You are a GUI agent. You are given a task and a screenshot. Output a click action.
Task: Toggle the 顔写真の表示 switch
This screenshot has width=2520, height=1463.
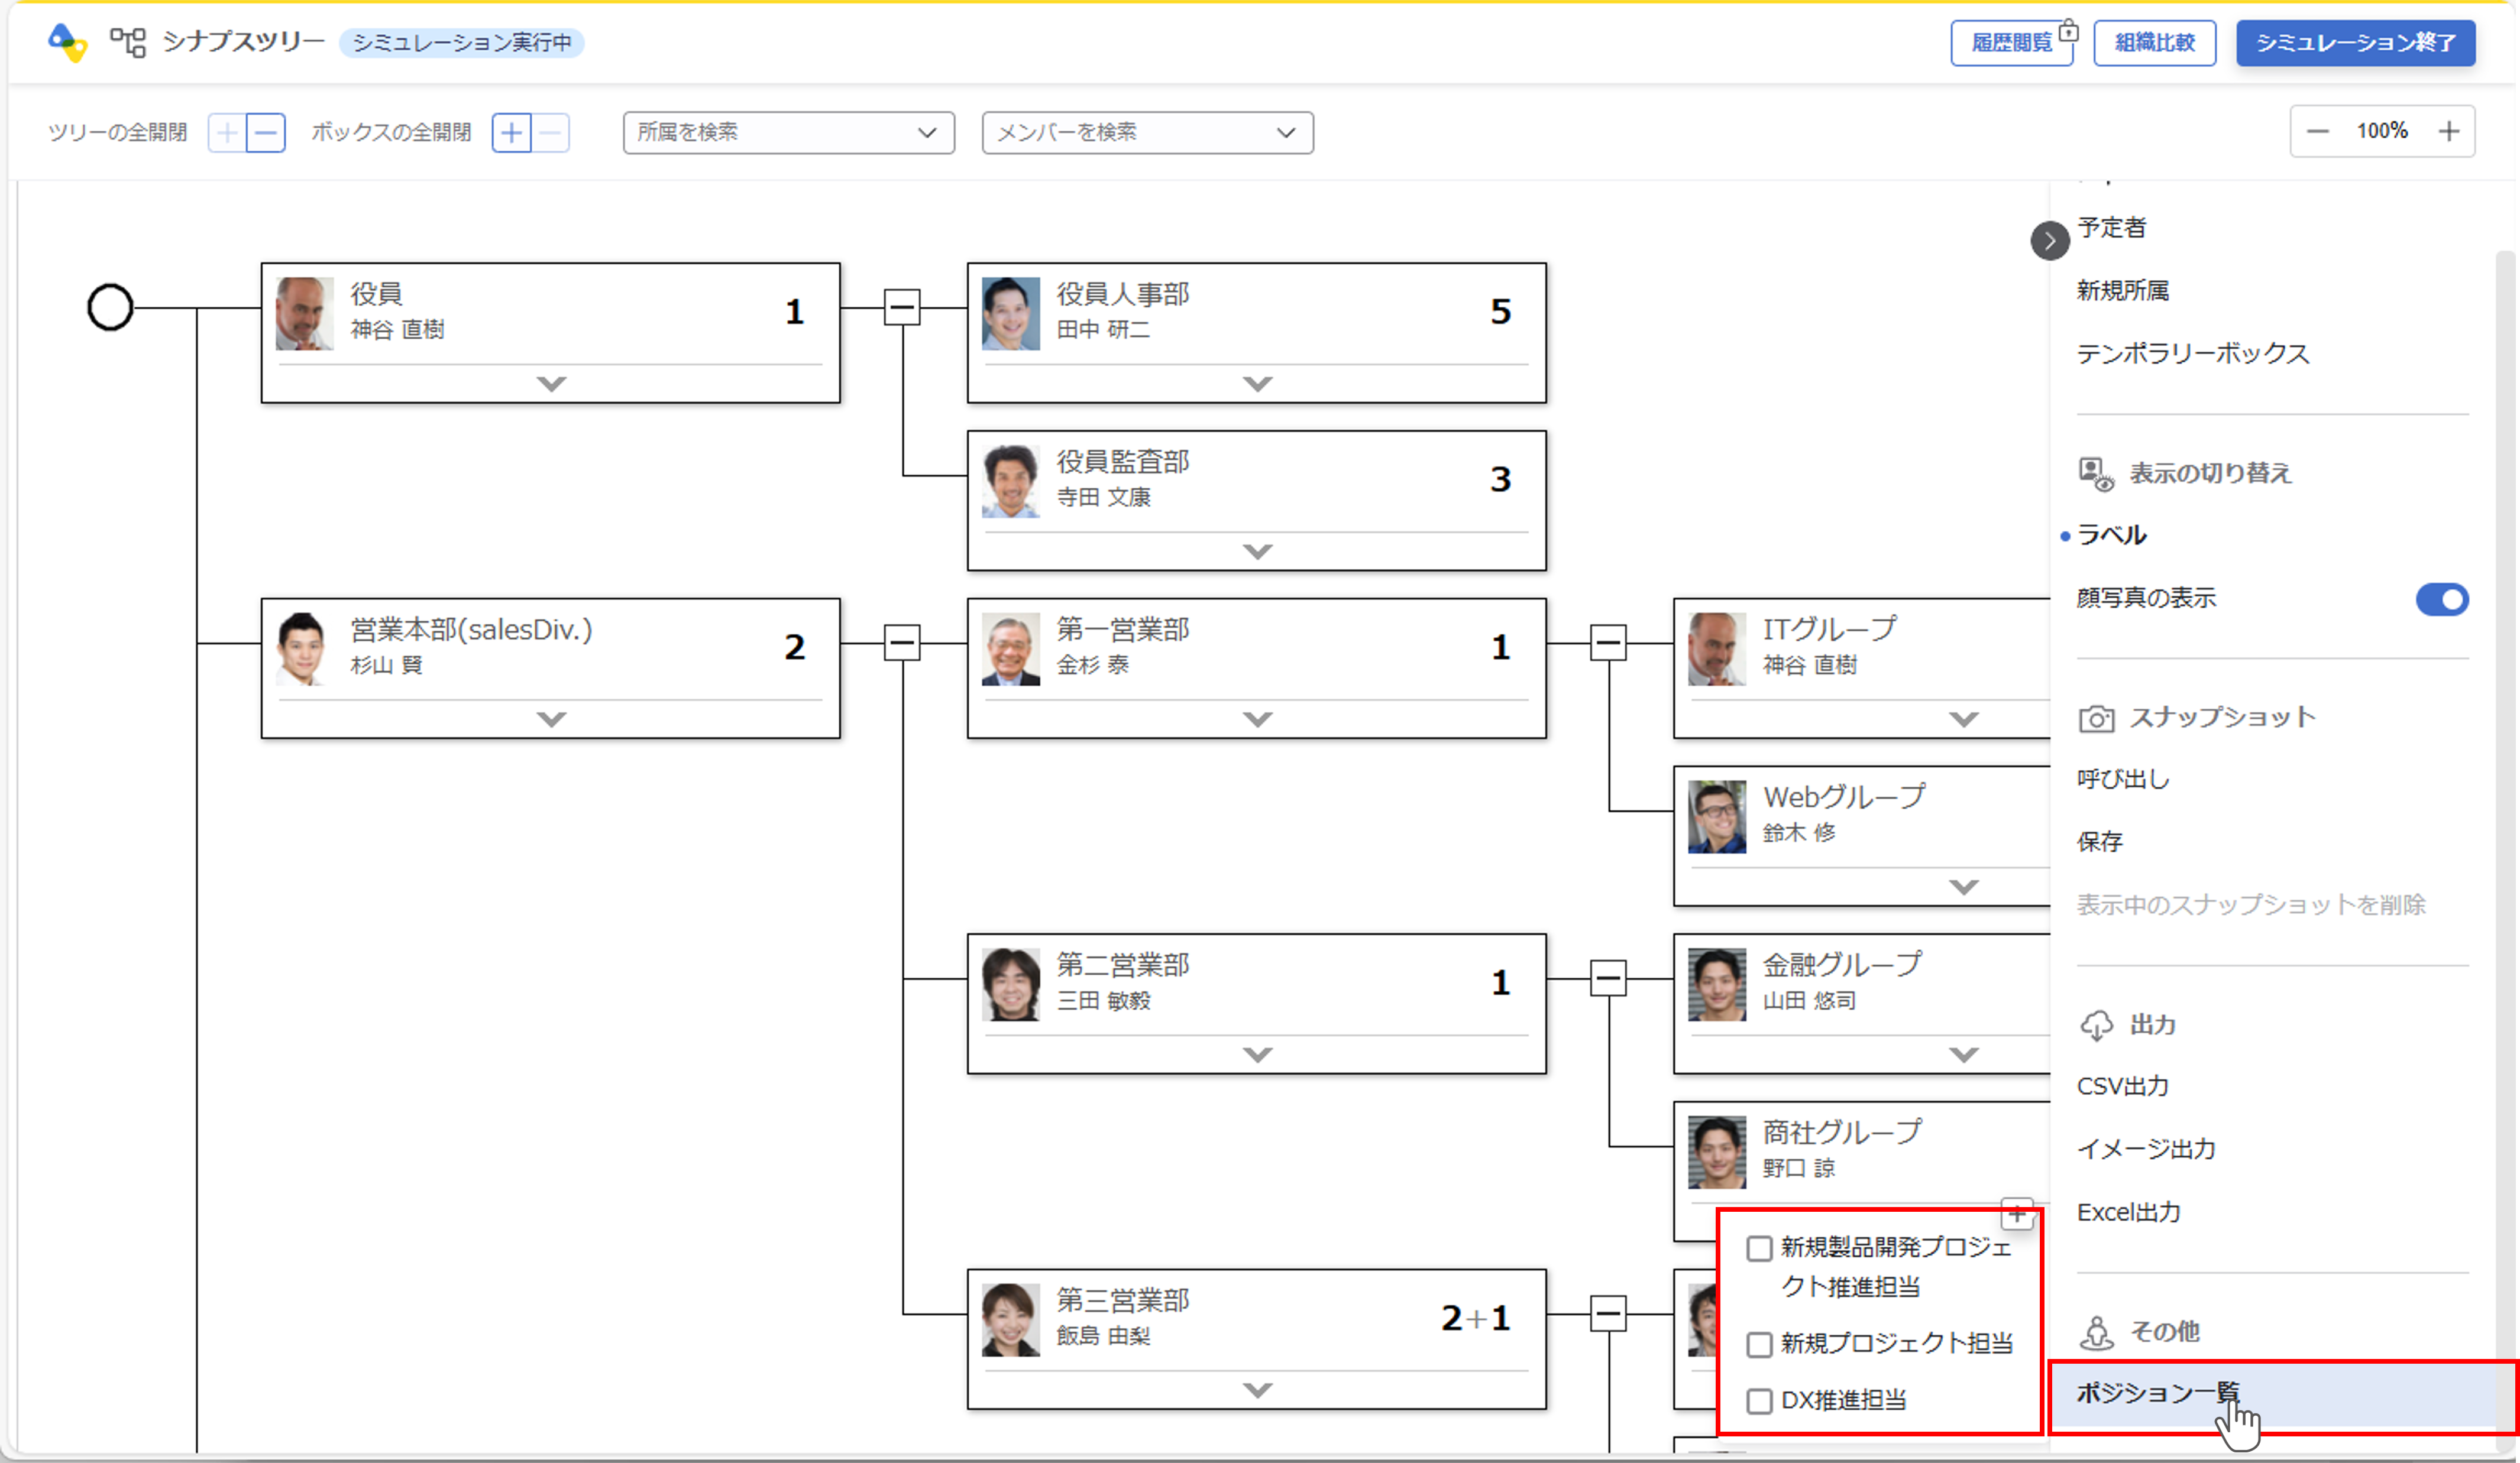point(2441,599)
